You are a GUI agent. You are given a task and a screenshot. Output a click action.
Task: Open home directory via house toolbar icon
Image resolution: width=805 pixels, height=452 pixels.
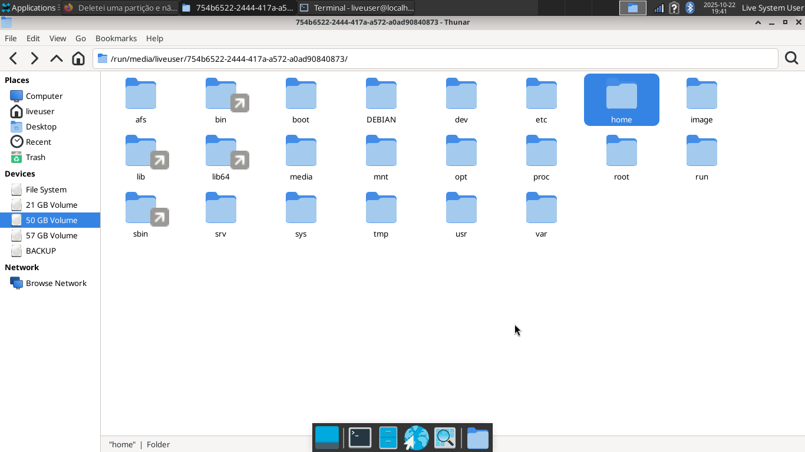click(78, 58)
